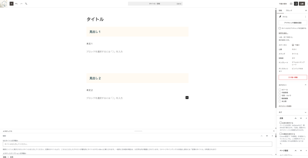Viewport: 308px width, 158px height.
Task: Expand the タグ panel
Action: point(306,112)
